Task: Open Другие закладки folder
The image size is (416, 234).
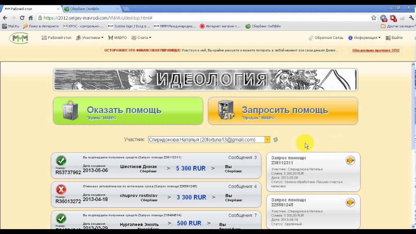Action: 397,26
